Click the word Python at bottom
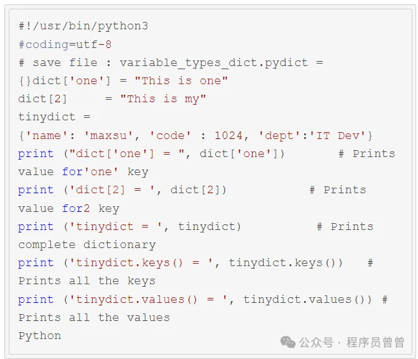The height and width of the screenshot is (359, 418). [x=40, y=336]
